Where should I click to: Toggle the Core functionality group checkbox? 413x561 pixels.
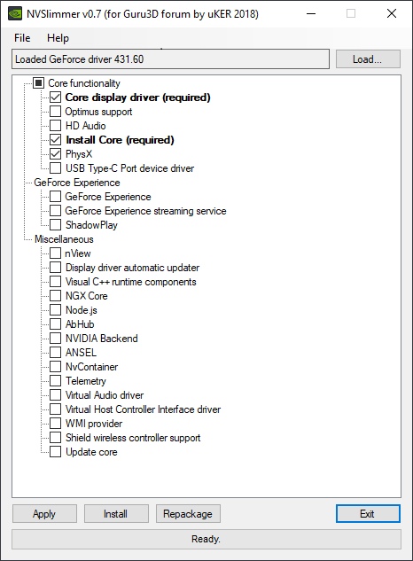pyautogui.click(x=39, y=83)
